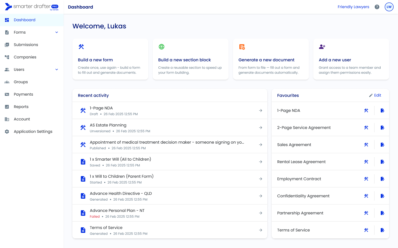Click generate document icon for Sales Agreement
The height and width of the screenshot is (248, 398).
pos(382,145)
